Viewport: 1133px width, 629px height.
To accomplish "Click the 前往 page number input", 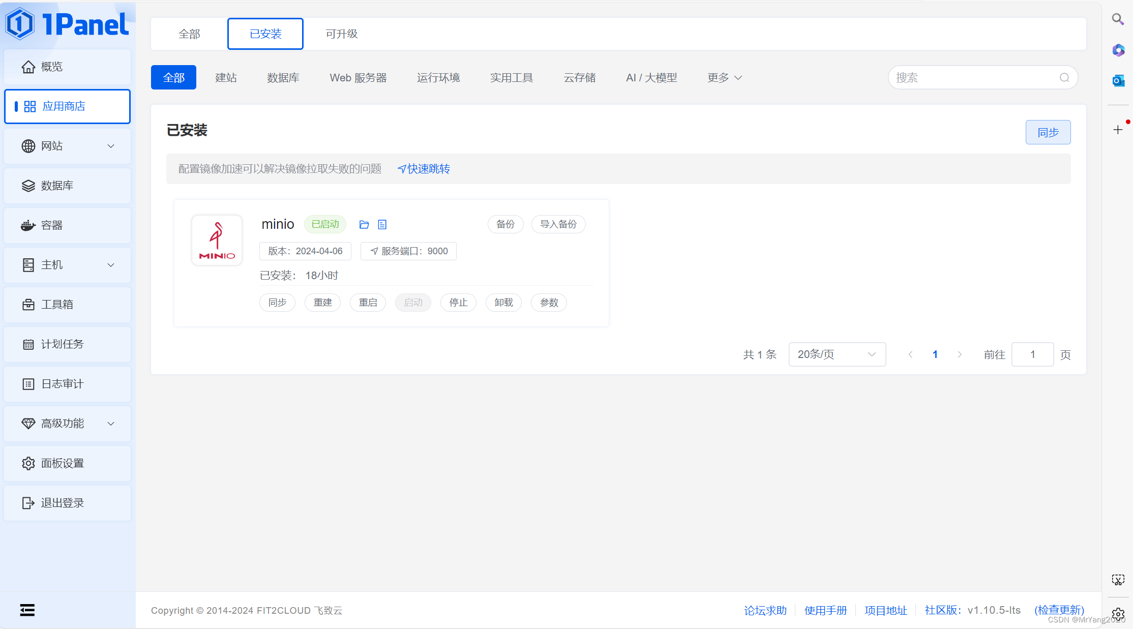I will tap(1032, 354).
